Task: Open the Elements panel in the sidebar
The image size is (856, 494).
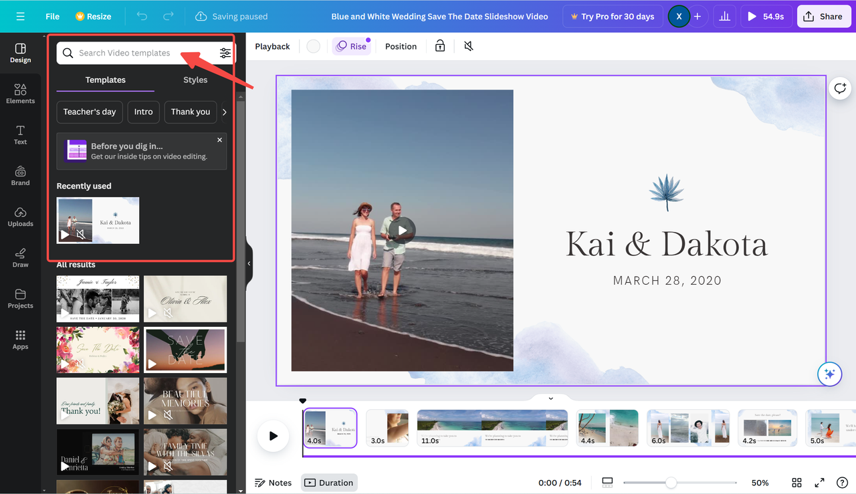Action: (x=20, y=94)
